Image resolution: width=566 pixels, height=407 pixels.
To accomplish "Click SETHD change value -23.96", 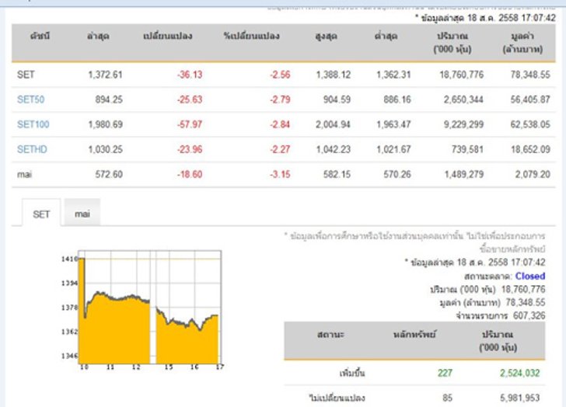I will click(x=190, y=149).
